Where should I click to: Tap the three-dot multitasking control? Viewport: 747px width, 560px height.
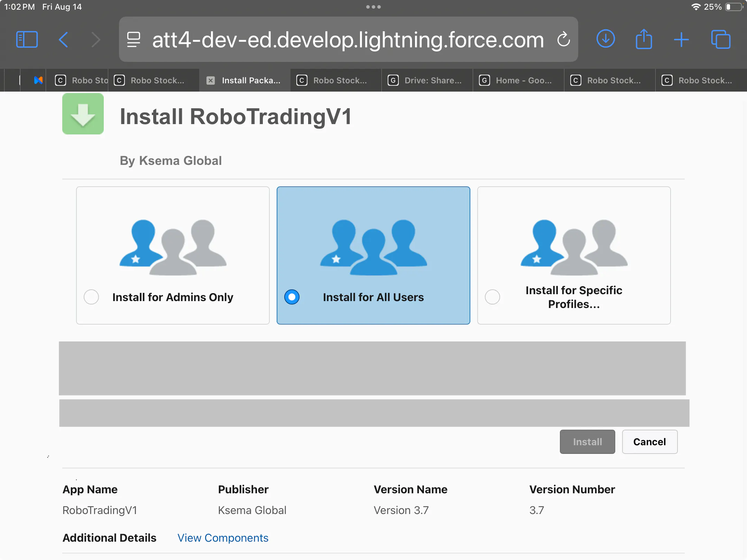[x=373, y=7]
